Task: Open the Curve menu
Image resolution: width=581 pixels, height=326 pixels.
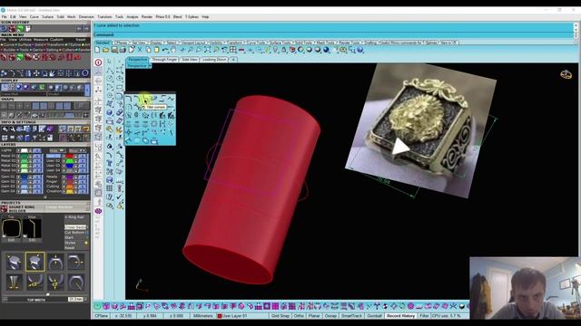Action: click(x=34, y=17)
